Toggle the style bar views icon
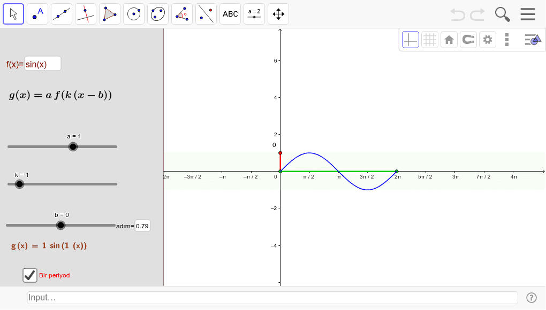The height and width of the screenshot is (310, 546). coord(533,40)
